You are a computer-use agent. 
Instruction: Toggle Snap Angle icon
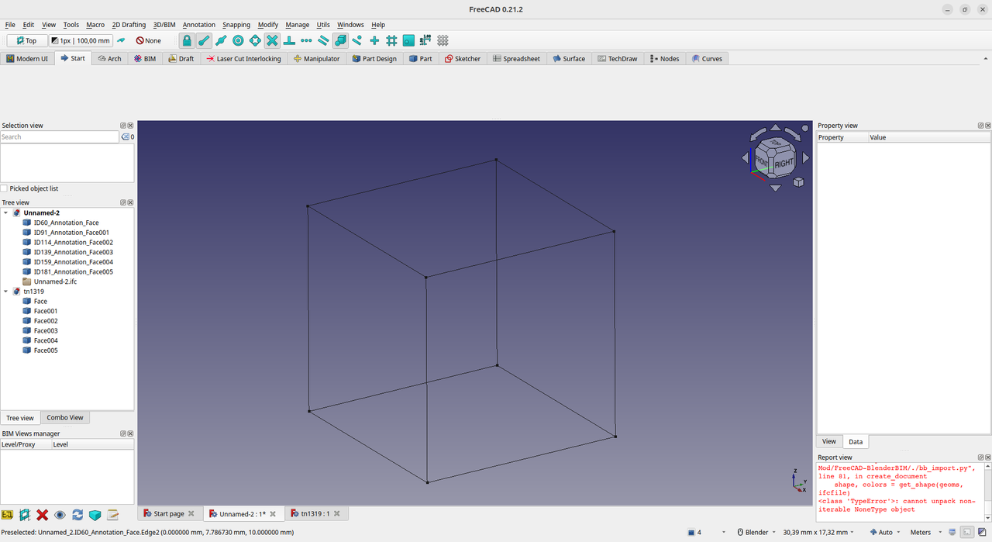255,40
